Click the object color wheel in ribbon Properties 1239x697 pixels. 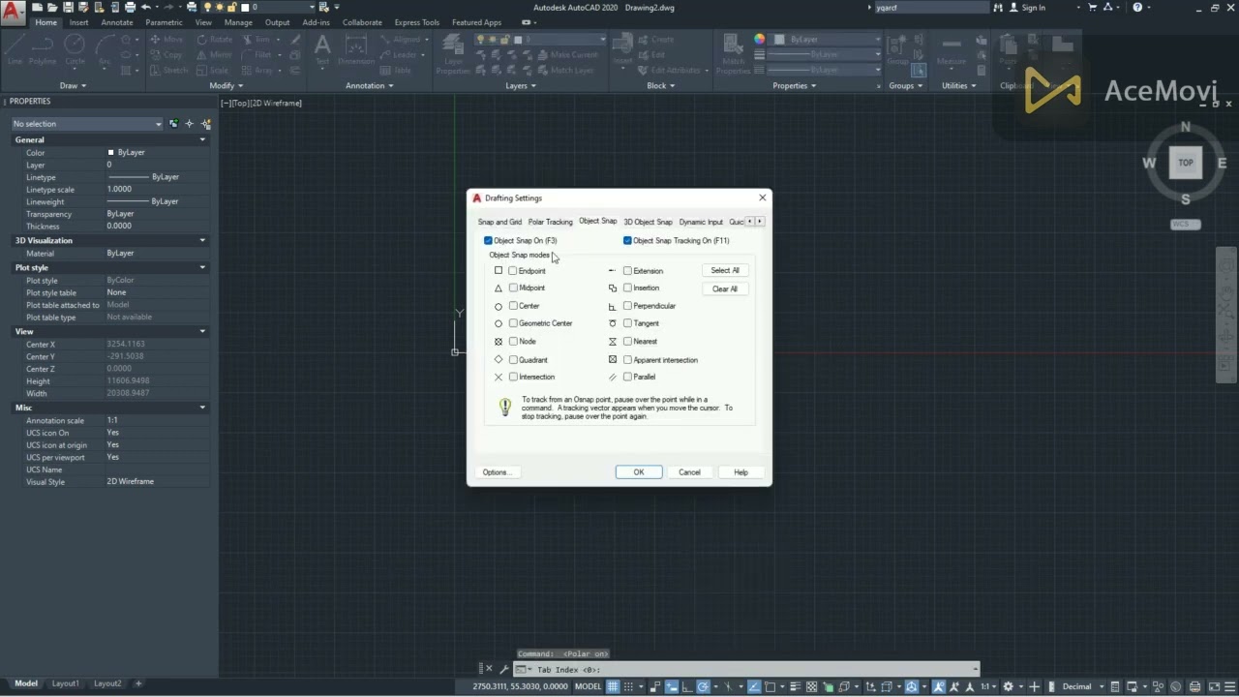(760, 40)
